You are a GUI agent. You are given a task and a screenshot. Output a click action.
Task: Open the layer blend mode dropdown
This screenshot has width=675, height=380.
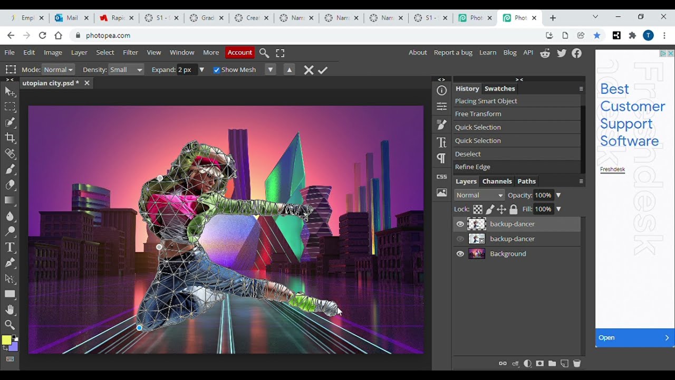[479, 195]
